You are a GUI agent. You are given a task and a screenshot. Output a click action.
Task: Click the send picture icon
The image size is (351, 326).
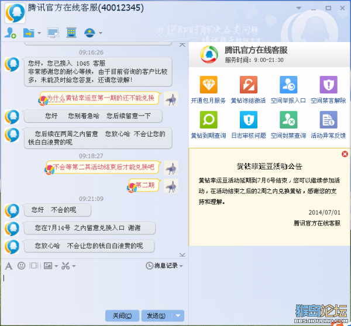(x=48, y=266)
